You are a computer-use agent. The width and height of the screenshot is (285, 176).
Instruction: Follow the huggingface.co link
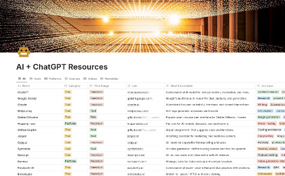tap(138, 124)
